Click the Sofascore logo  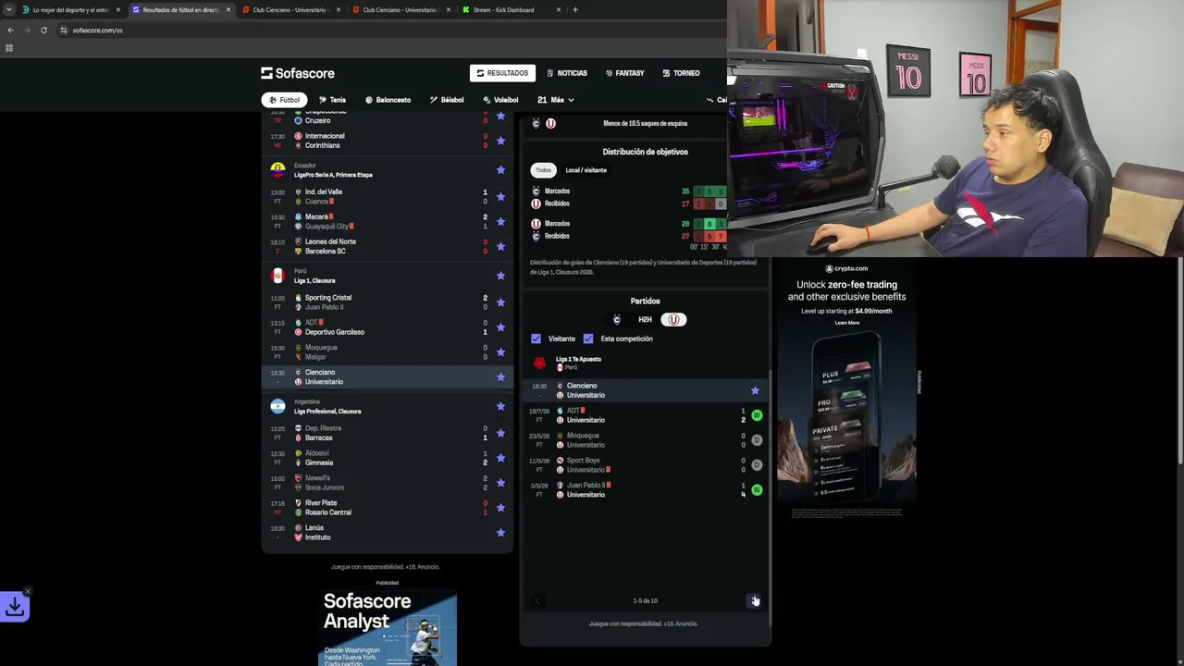coord(297,73)
